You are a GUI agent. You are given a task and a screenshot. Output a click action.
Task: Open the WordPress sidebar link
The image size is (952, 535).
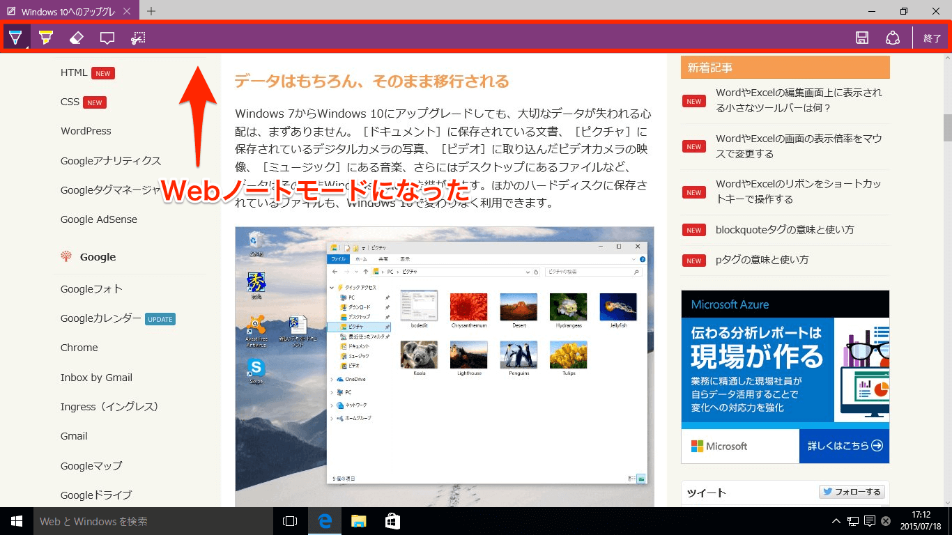86,131
